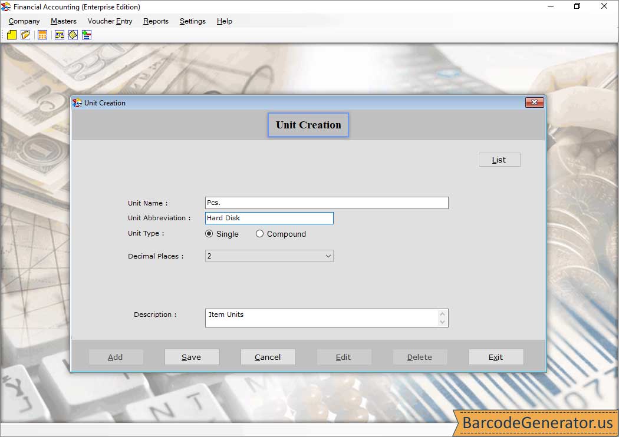Screen dimensions: 619x437
Task: Click the Unit Abbreviation input field
Action: pyautogui.click(x=269, y=218)
